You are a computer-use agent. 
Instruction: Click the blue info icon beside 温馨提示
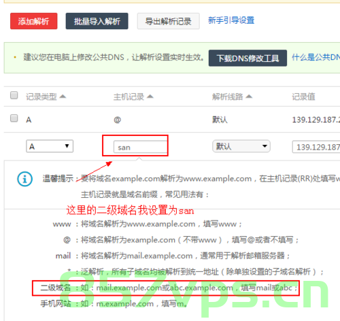[24, 179]
